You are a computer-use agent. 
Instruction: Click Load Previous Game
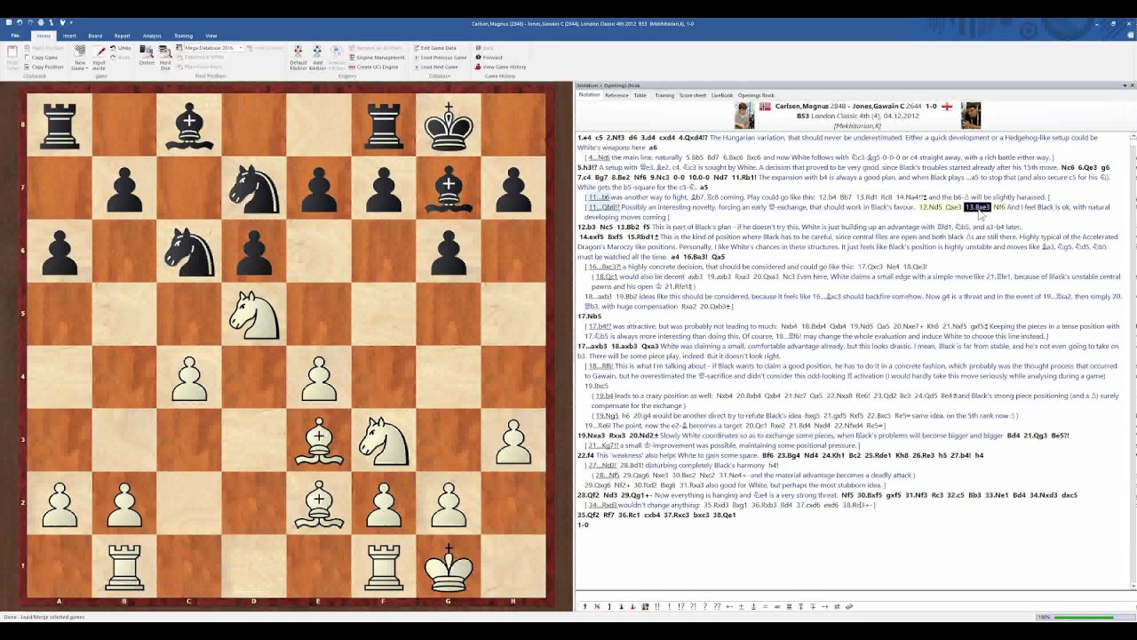coord(440,58)
